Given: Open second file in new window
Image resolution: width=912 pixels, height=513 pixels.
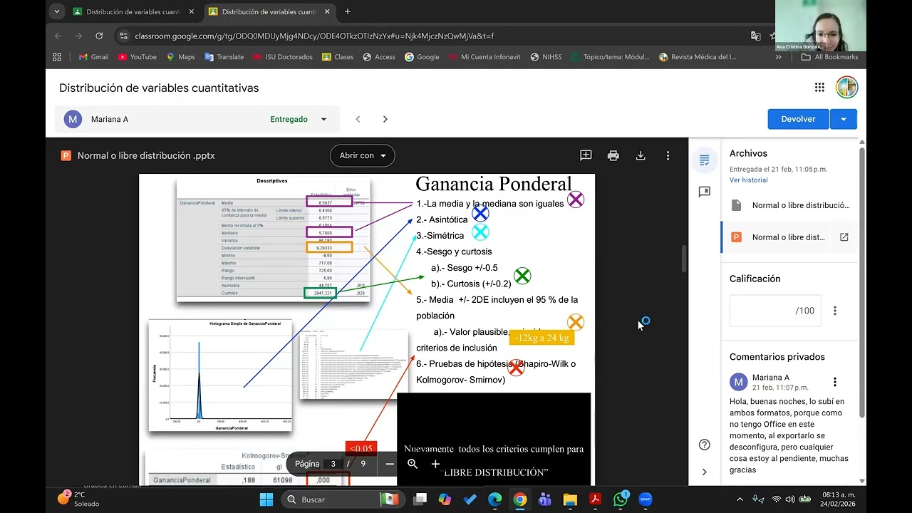Looking at the screenshot, I should 844,237.
